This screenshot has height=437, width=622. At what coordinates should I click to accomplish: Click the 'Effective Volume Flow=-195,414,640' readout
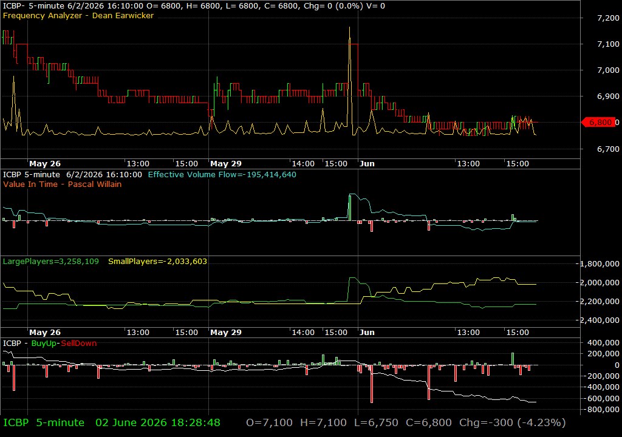pyautogui.click(x=222, y=174)
